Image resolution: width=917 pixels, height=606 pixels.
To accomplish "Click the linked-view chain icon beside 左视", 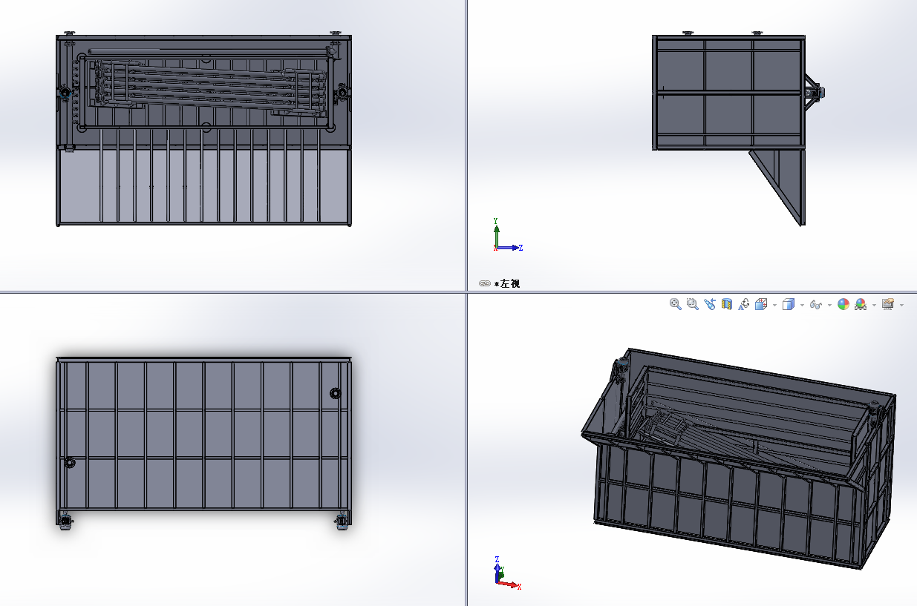I will (x=484, y=283).
